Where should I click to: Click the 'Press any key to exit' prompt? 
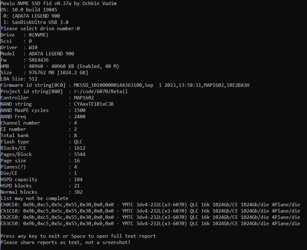(78, 236)
